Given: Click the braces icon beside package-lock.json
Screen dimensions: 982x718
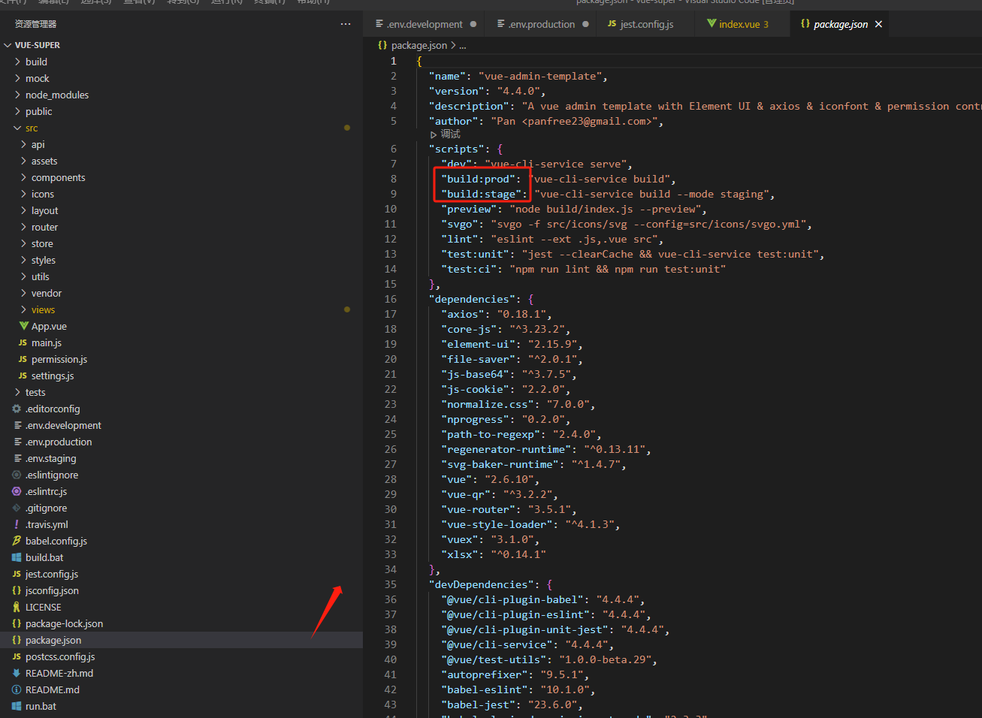Looking at the screenshot, I should (x=17, y=623).
